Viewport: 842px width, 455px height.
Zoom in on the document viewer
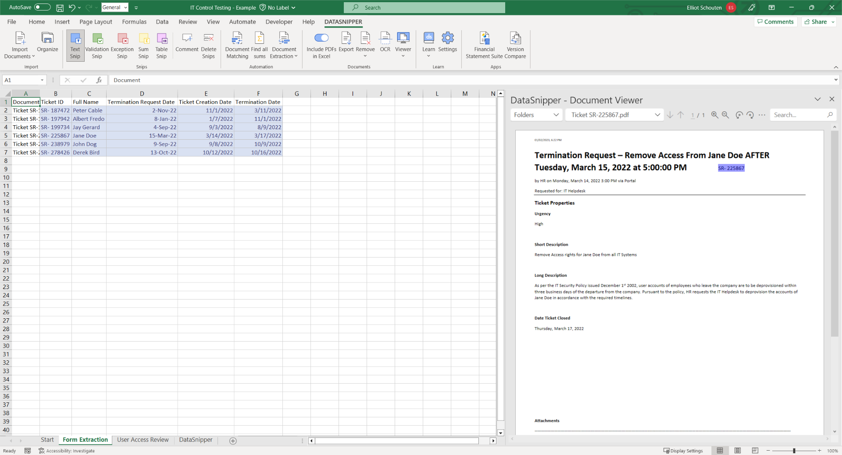coord(715,115)
